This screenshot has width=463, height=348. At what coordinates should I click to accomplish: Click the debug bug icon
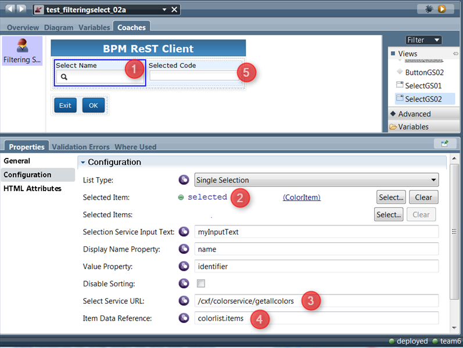point(429,9)
